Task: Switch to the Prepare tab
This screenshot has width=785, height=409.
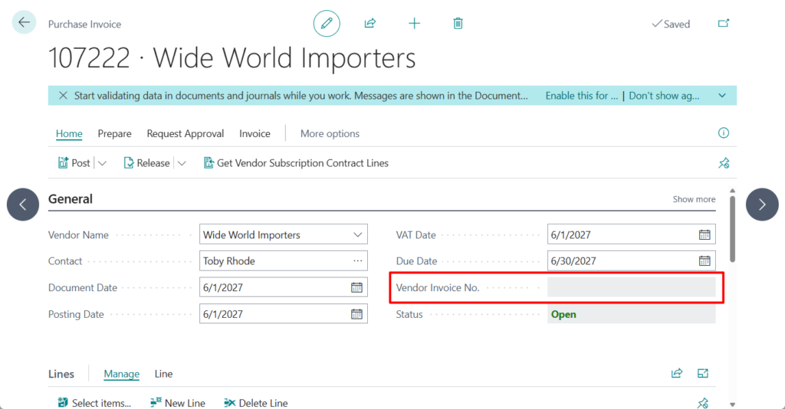Action: point(114,133)
